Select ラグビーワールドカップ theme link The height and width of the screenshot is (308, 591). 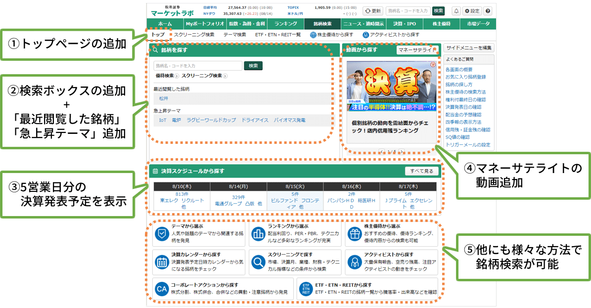(212, 120)
